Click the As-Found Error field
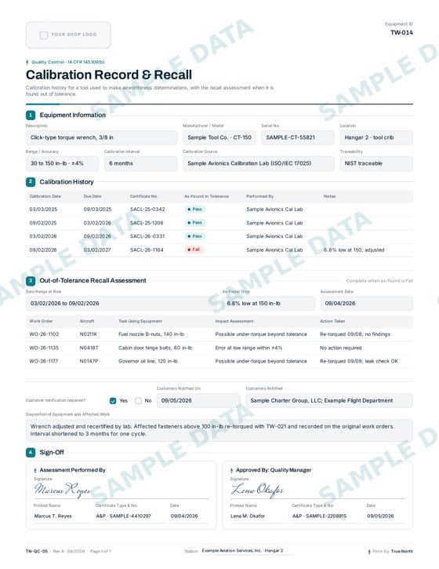 tap(269, 304)
